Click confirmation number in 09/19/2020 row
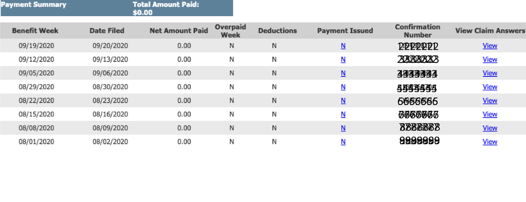The image size is (526, 202). coord(418,46)
